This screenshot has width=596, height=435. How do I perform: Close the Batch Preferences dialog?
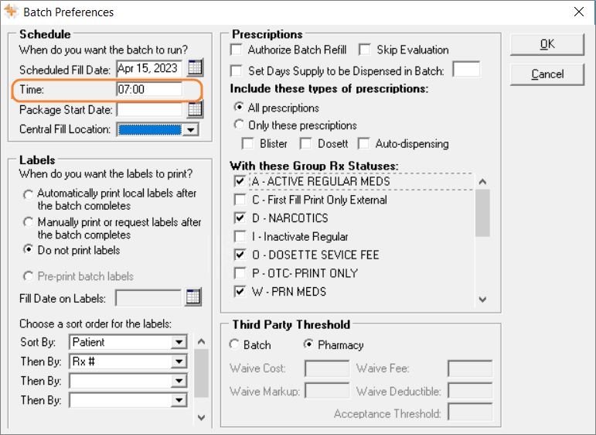(579, 12)
